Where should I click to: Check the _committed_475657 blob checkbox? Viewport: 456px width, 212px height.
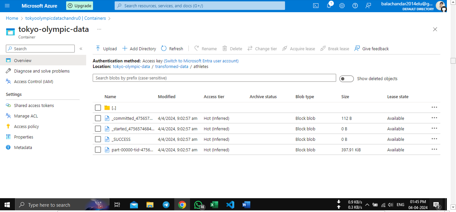[x=98, y=118]
